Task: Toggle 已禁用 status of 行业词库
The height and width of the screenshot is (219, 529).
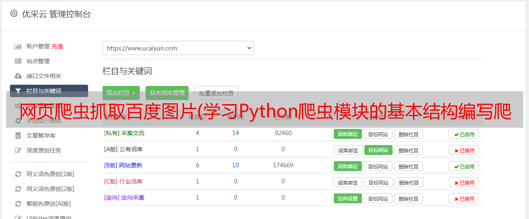Action: point(464,182)
